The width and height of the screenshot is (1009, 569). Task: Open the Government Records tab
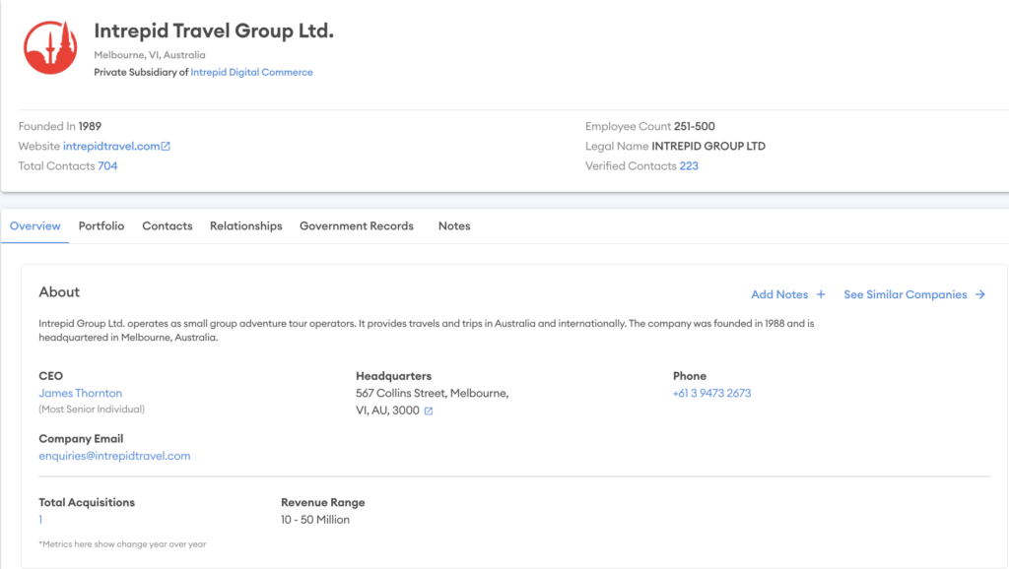[357, 226]
